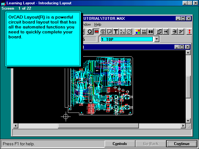Viewport: 199px width, 149px height.
Task: Open the Color settings grid icon
Action: click(x=138, y=32)
